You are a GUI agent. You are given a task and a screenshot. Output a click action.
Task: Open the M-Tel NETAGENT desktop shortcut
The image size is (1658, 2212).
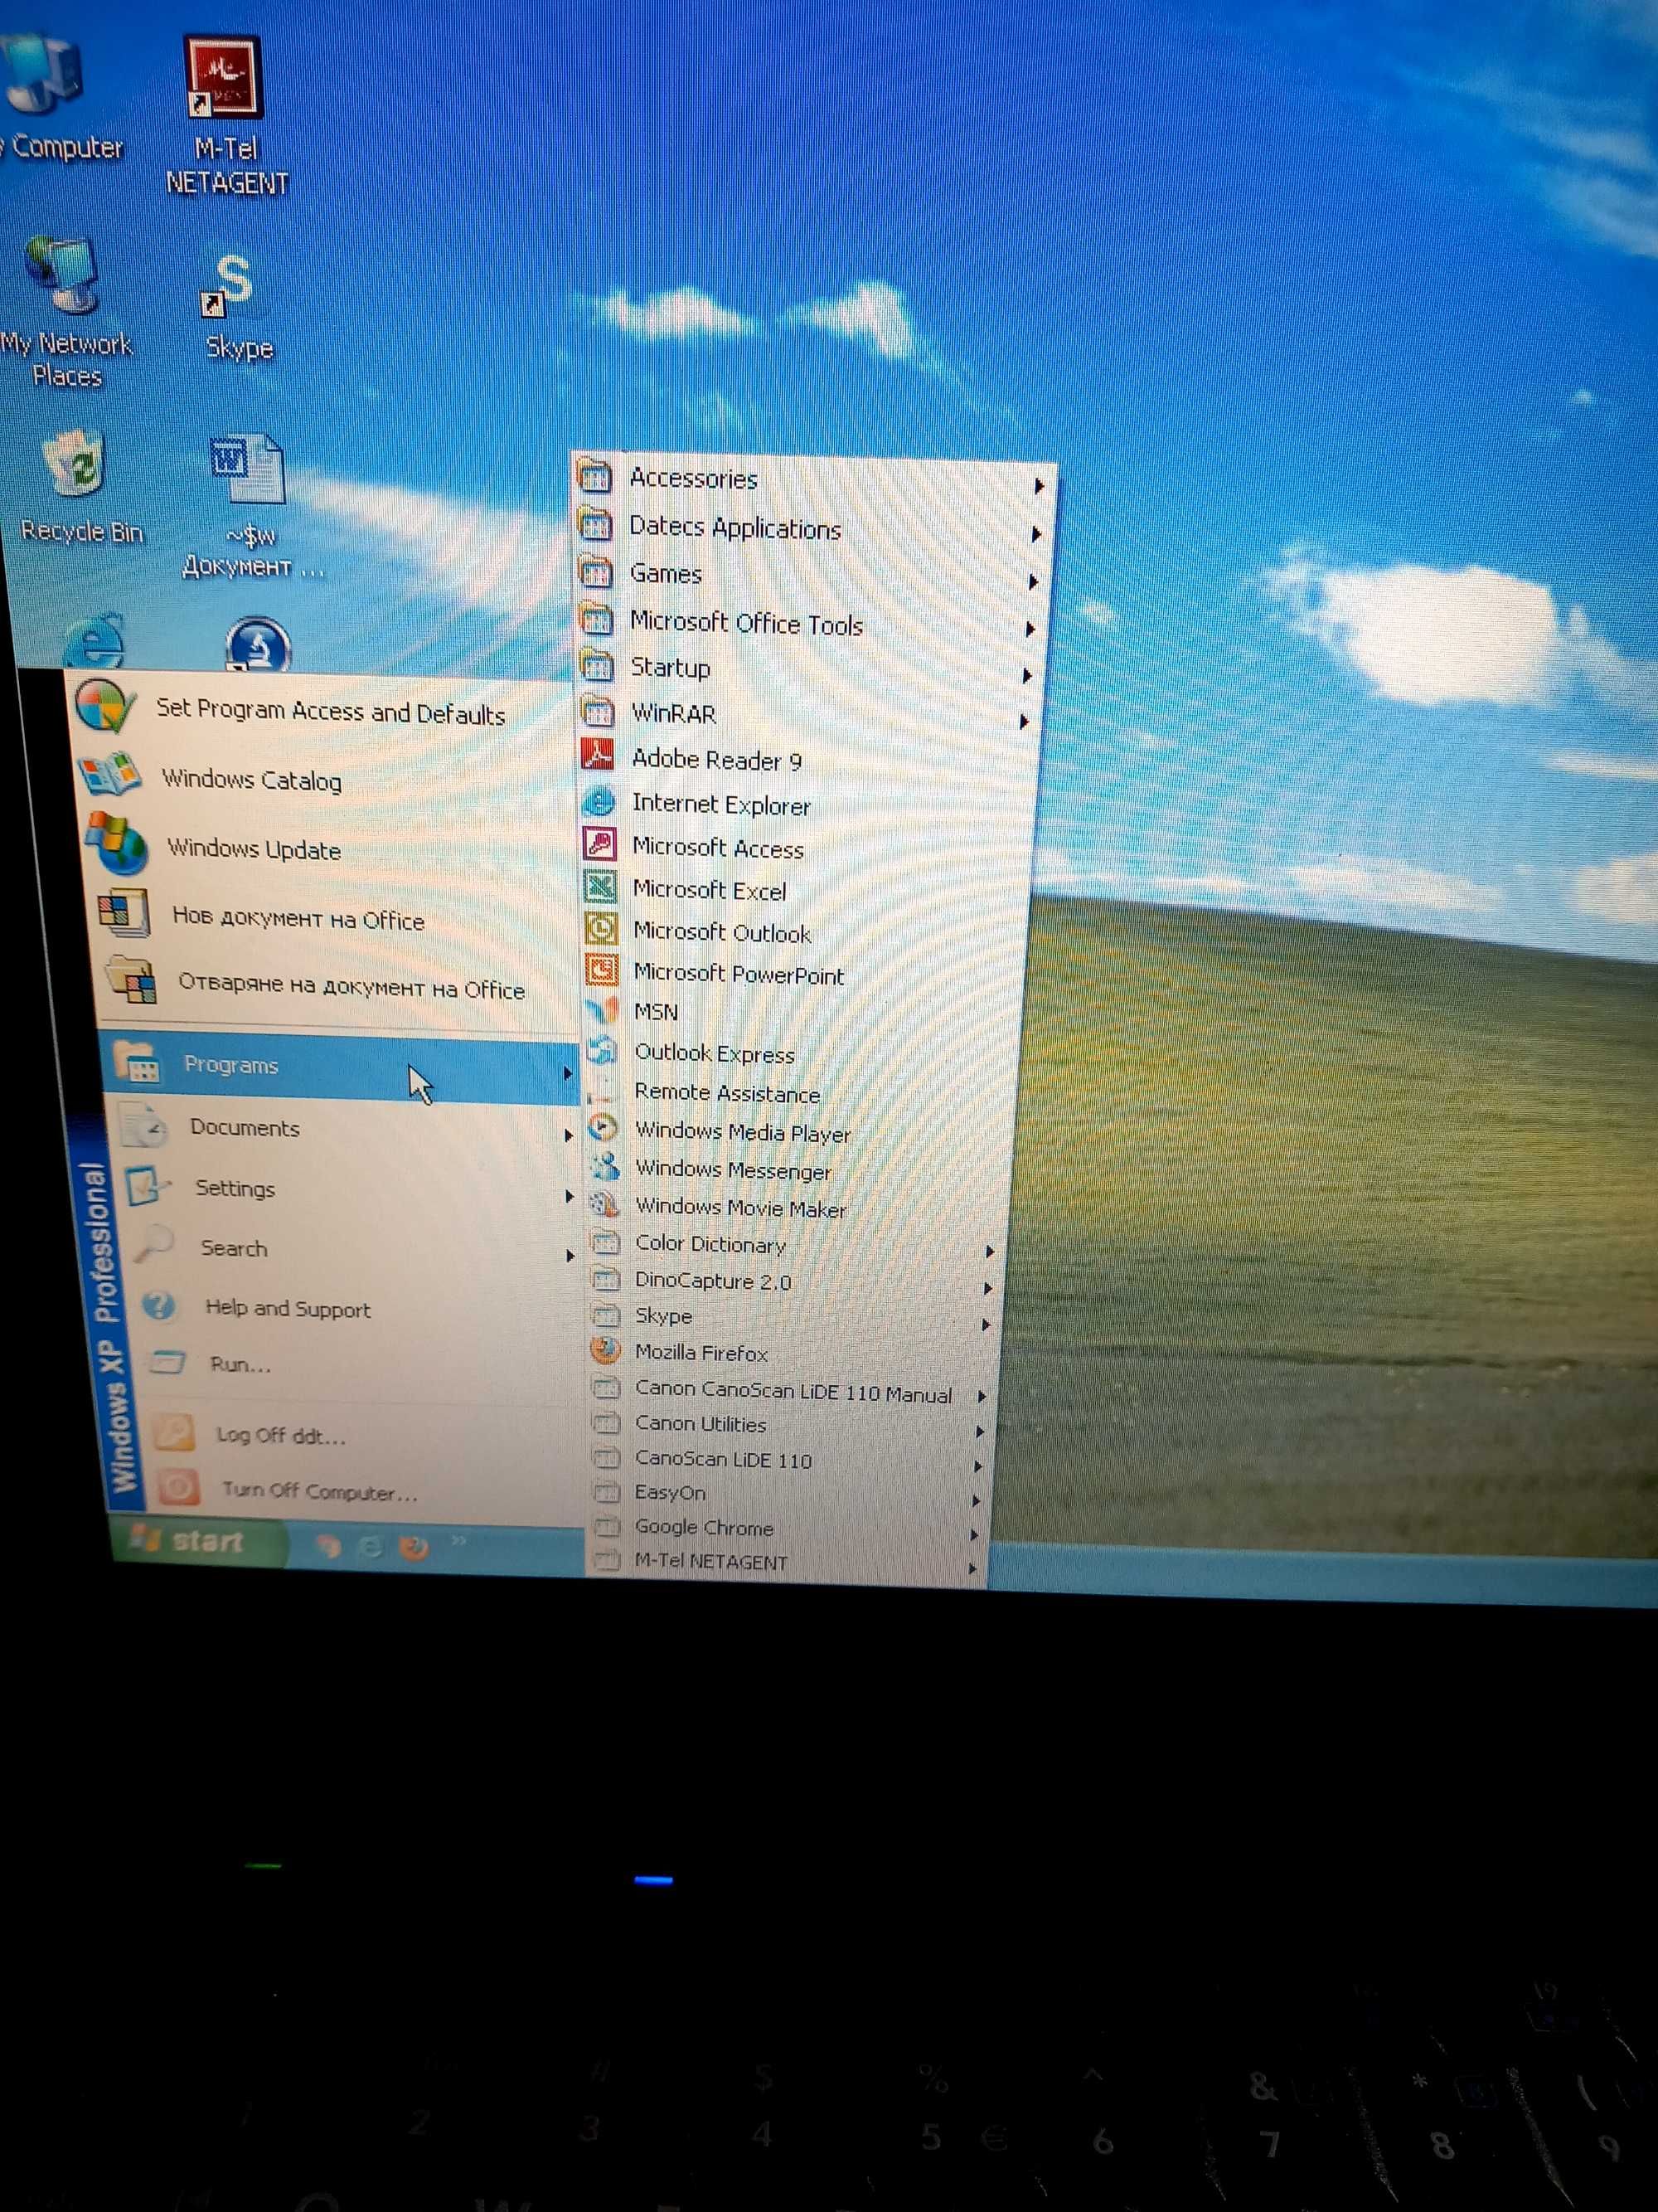click(224, 115)
